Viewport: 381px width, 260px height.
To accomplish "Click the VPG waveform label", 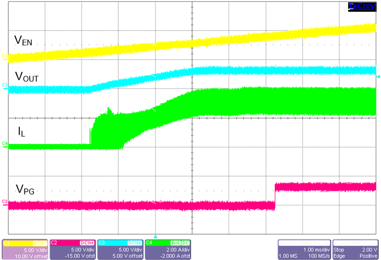I will pos(26,189).
